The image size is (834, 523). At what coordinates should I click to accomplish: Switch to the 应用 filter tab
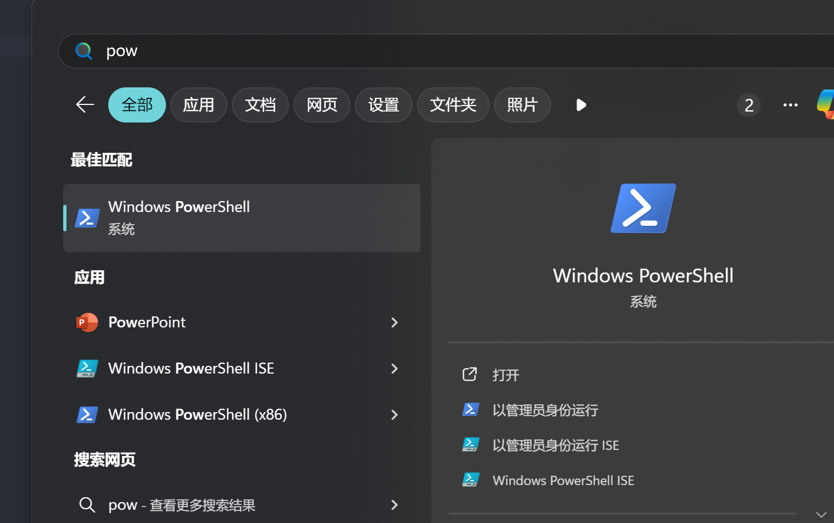click(x=198, y=105)
